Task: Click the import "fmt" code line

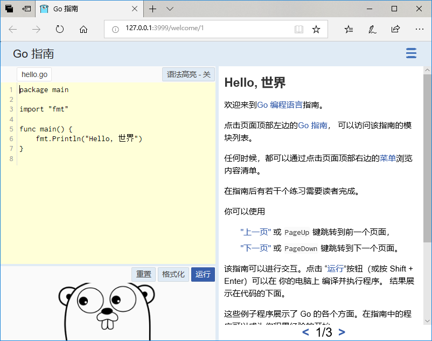Action: click(44, 109)
